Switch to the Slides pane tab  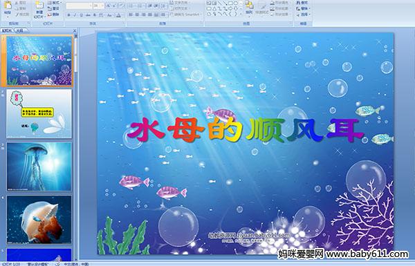tap(7, 30)
